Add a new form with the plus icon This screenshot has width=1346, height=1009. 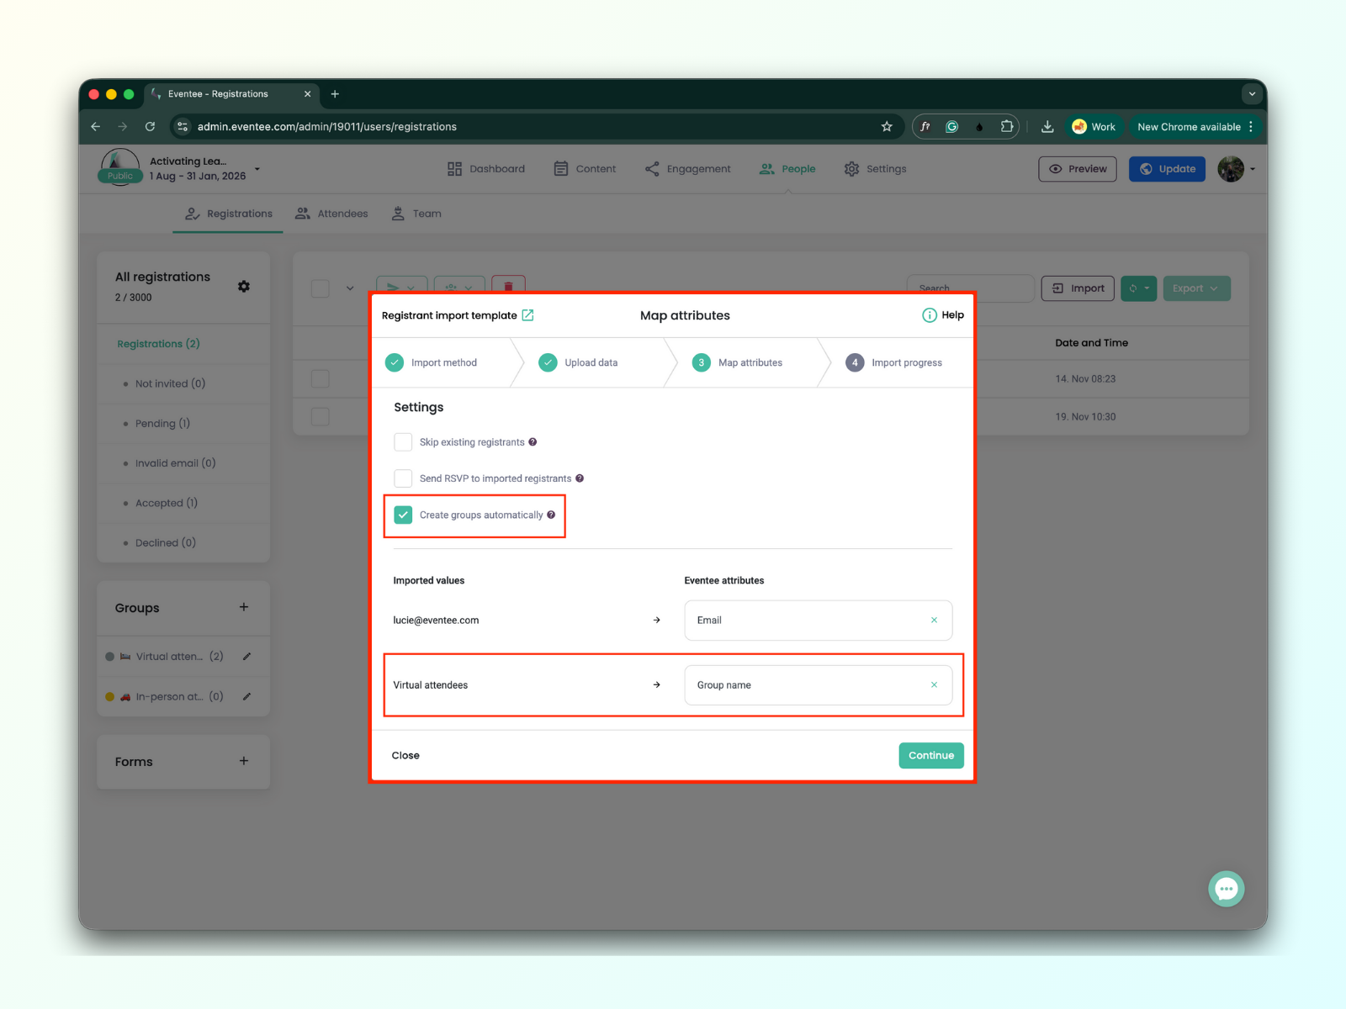pos(244,761)
